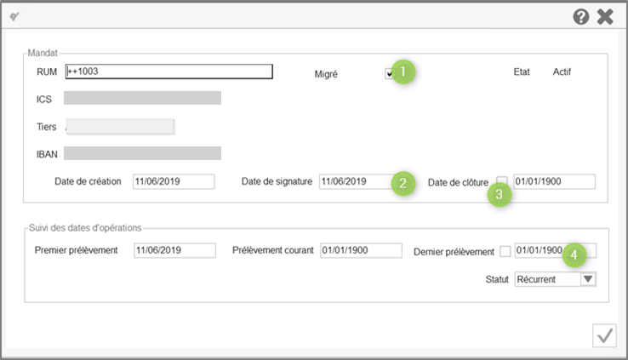Click the Date de signature field
Image resolution: width=628 pixels, height=360 pixels.
353,181
